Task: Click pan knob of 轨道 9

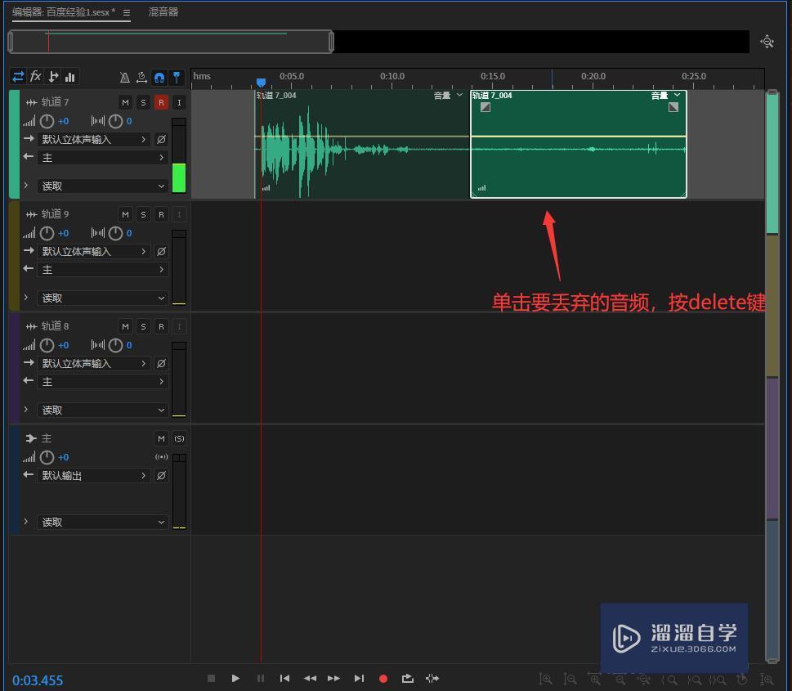Action: click(116, 234)
